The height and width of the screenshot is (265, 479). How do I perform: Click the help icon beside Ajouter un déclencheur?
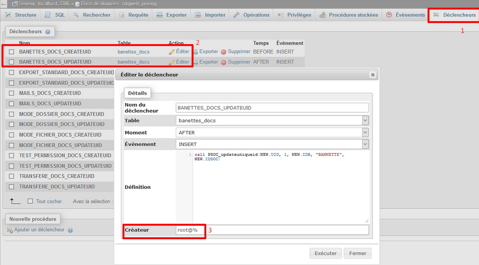click(x=71, y=230)
